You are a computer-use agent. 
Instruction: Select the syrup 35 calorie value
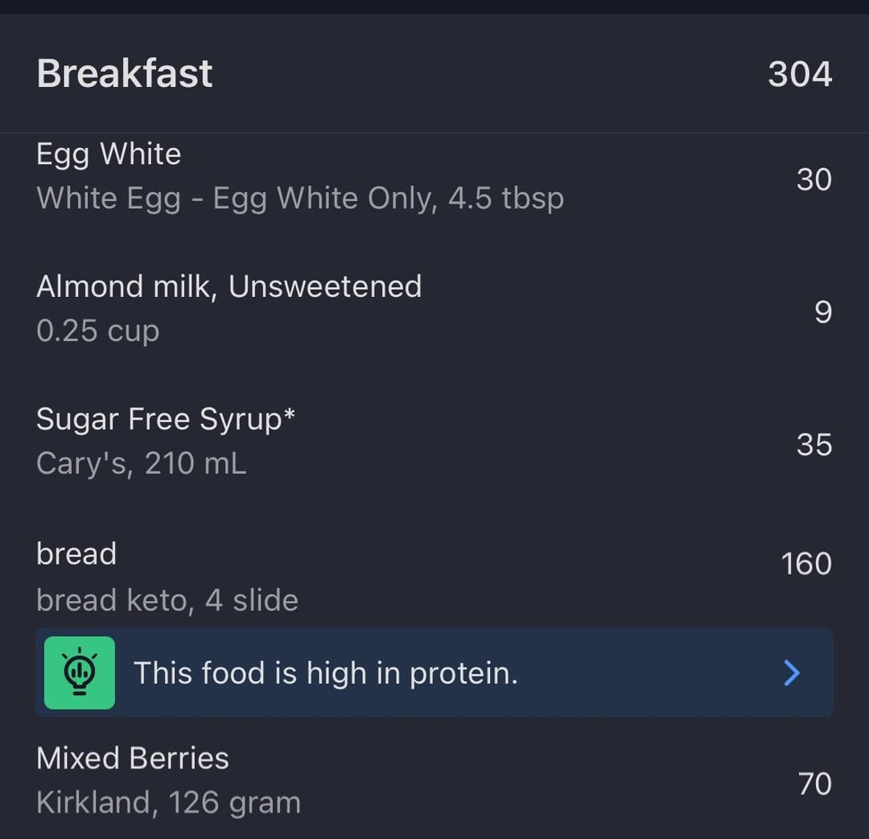click(x=814, y=445)
